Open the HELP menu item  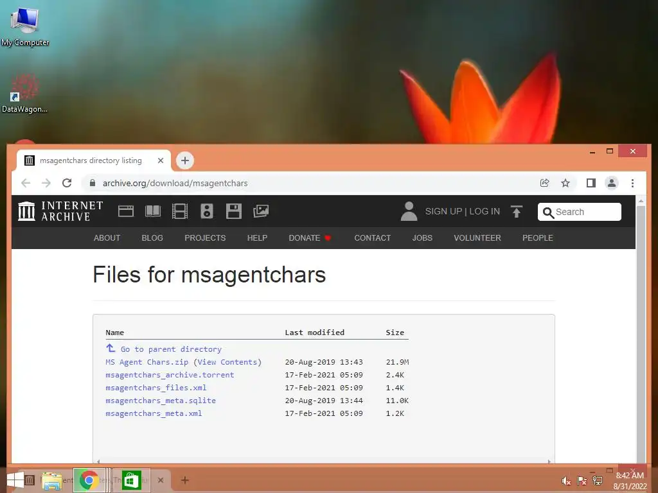(x=257, y=238)
